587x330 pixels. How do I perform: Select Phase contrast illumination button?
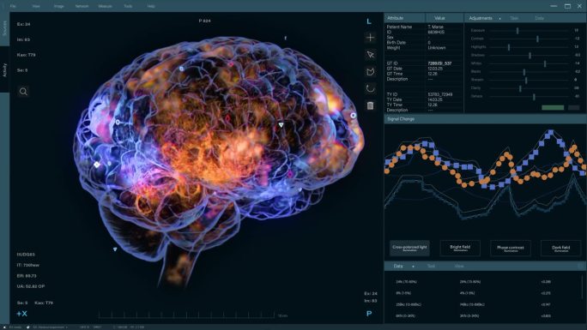(x=511, y=249)
